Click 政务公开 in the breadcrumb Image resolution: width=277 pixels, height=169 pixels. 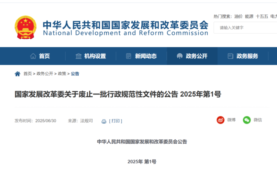(45, 74)
